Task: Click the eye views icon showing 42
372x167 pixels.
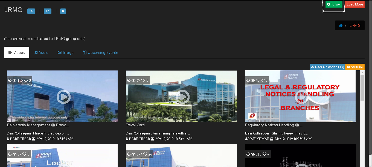Action: pyautogui.click(x=253, y=80)
